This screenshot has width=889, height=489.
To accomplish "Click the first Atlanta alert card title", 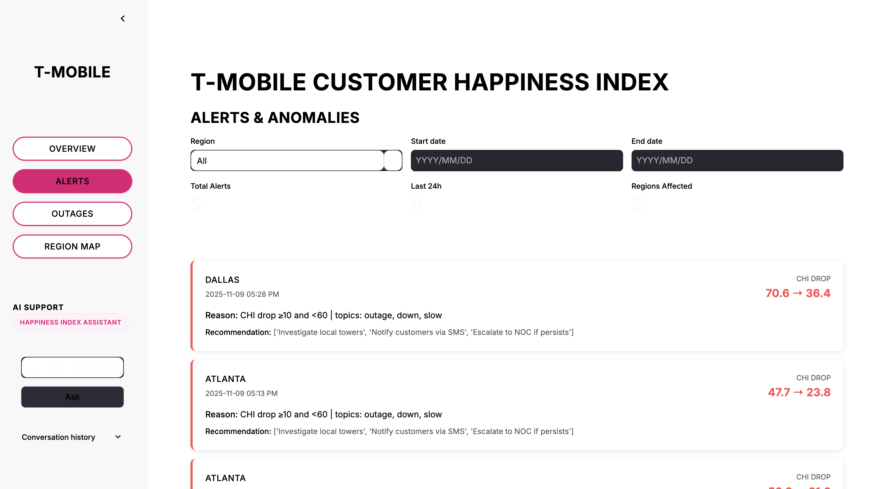I will click(225, 379).
